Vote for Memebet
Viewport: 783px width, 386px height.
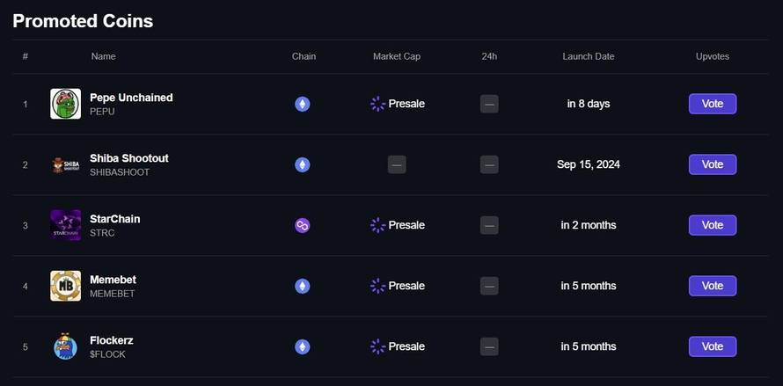click(x=713, y=286)
